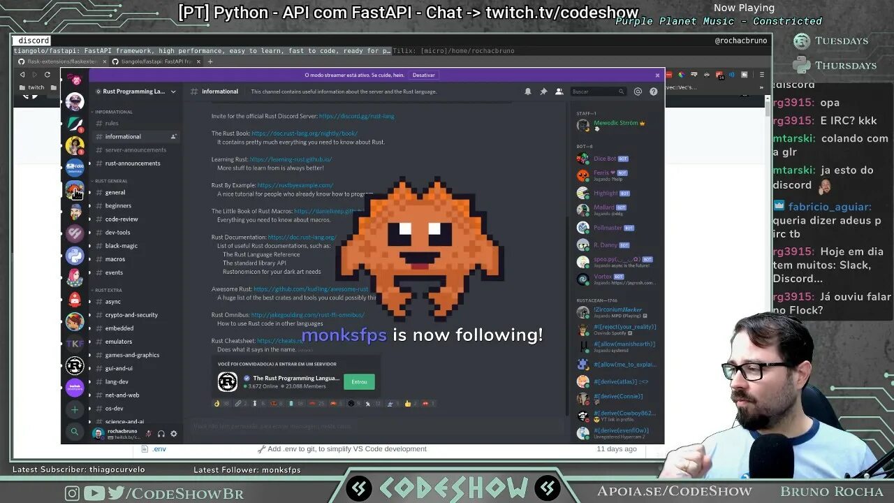Open Twitch developers server icon
The height and width of the screenshot is (503, 894).
[x=75, y=388]
